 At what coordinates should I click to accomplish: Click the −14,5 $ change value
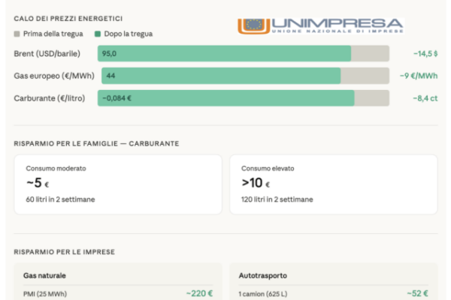click(x=425, y=53)
